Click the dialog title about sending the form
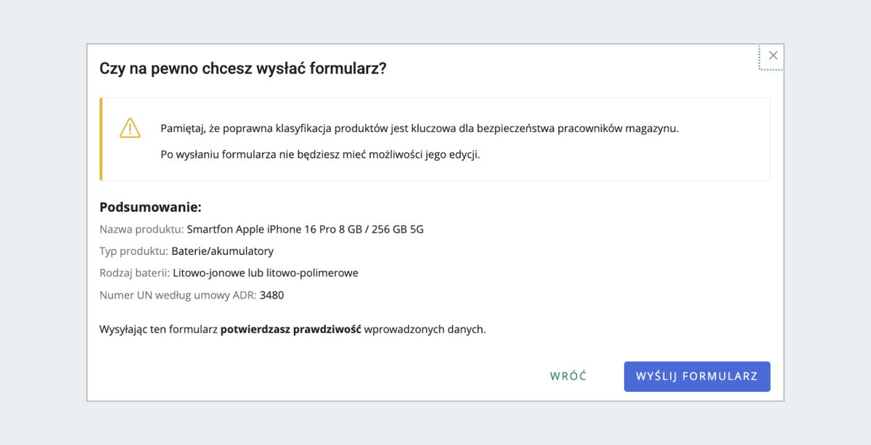This screenshot has height=445, width=871. pos(243,69)
